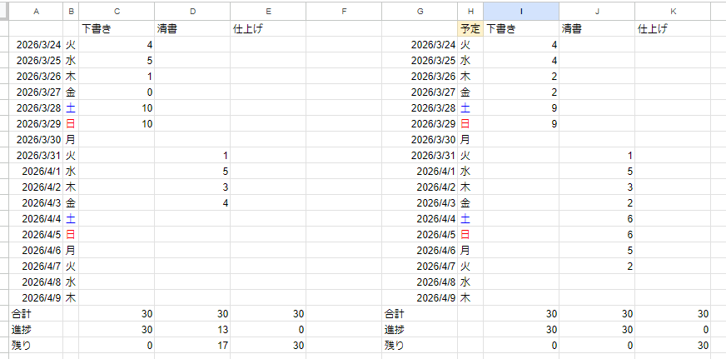The height and width of the screenshot is (359, 726).
Task: Select the 清書 header cell in column J
Action: coord(596,28)
